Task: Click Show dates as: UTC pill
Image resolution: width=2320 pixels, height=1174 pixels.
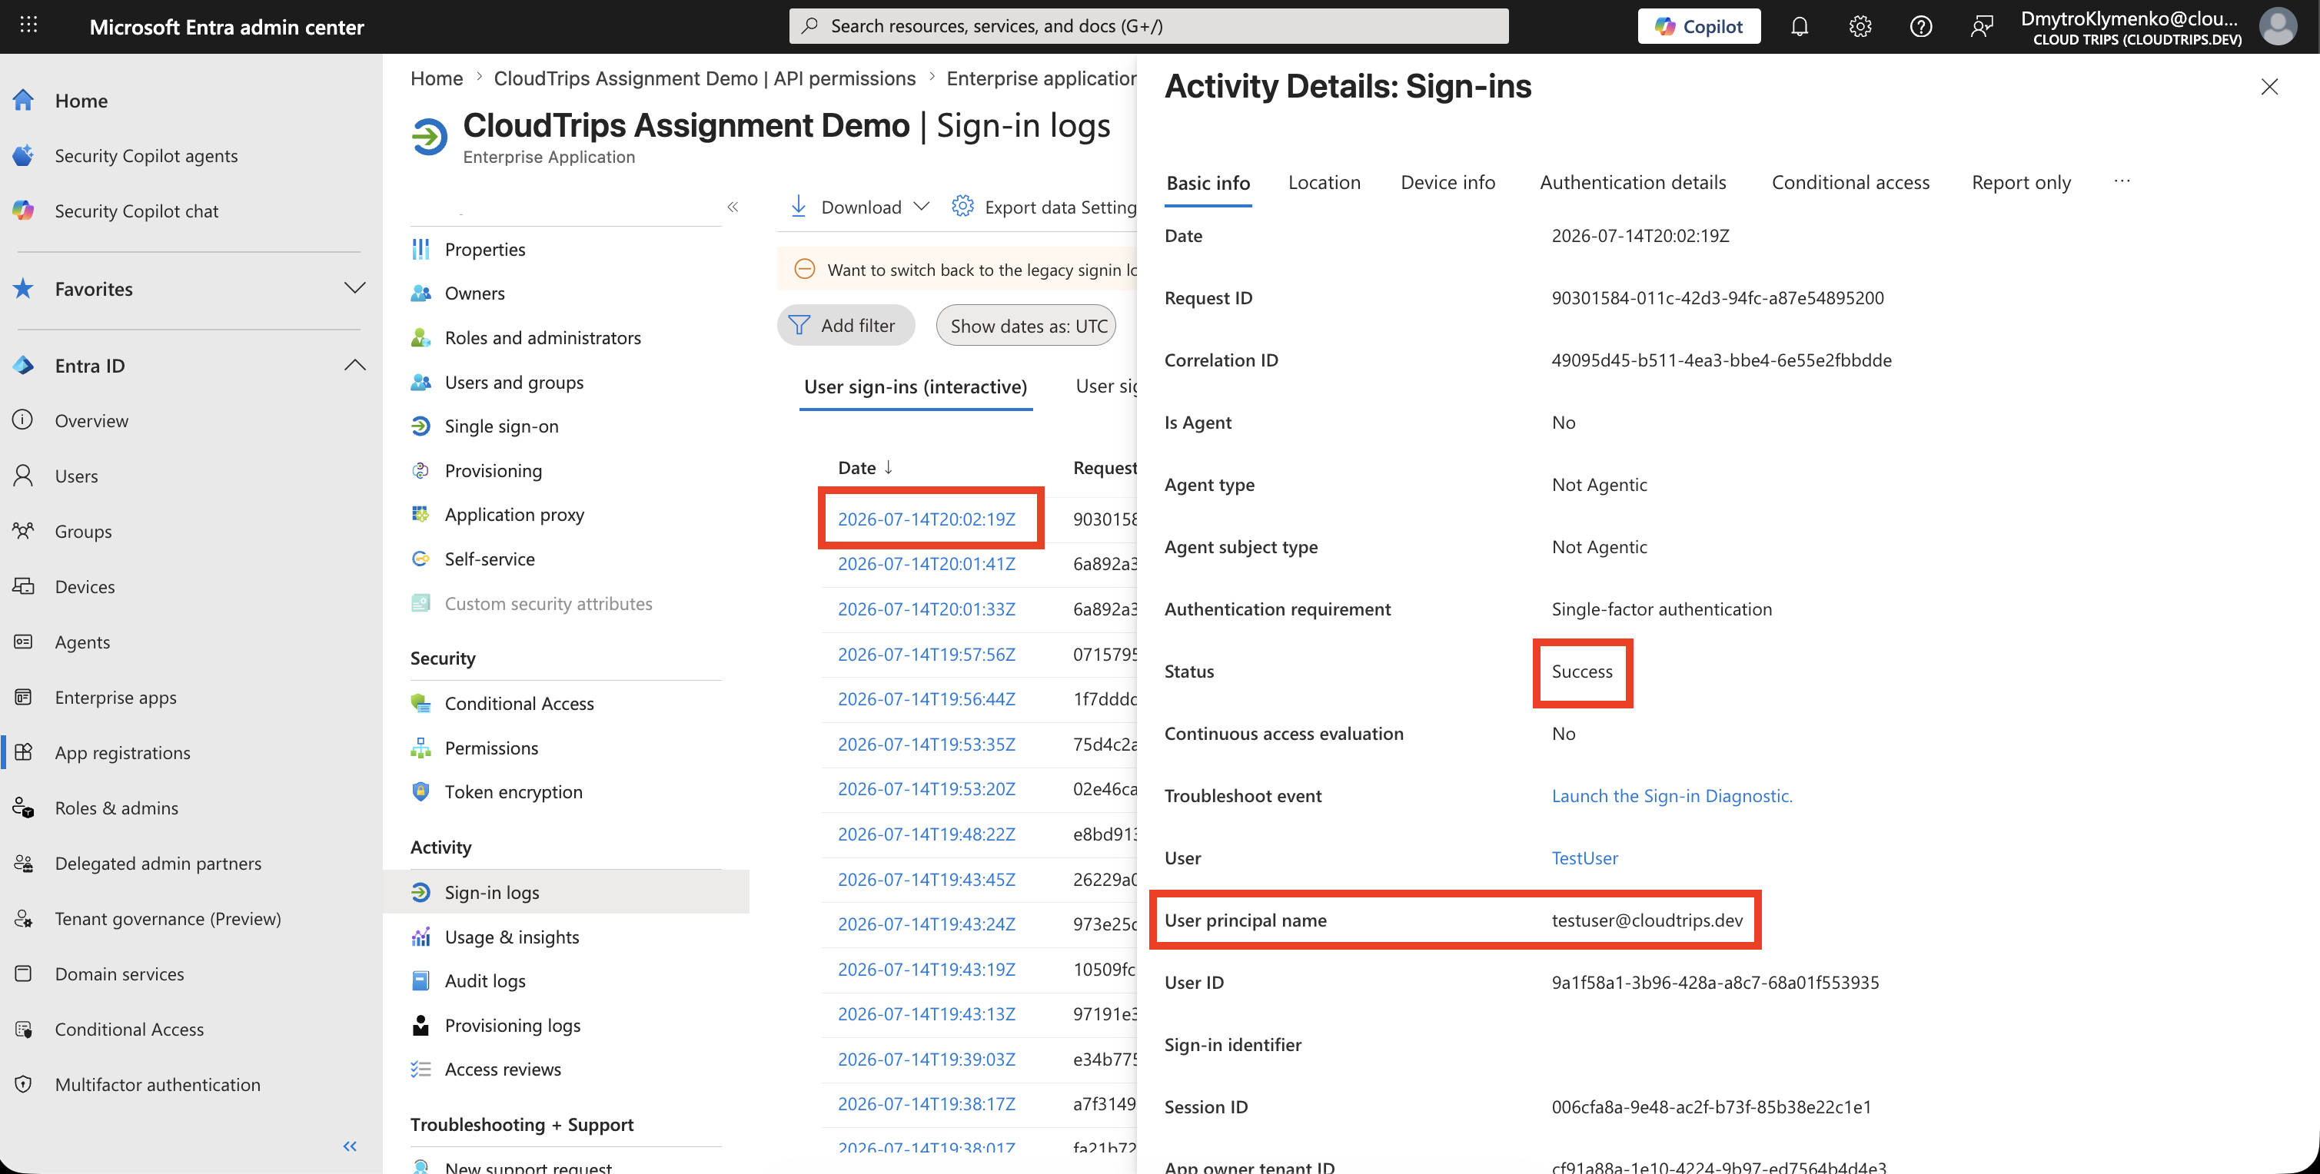Action: coord(1027,325)
